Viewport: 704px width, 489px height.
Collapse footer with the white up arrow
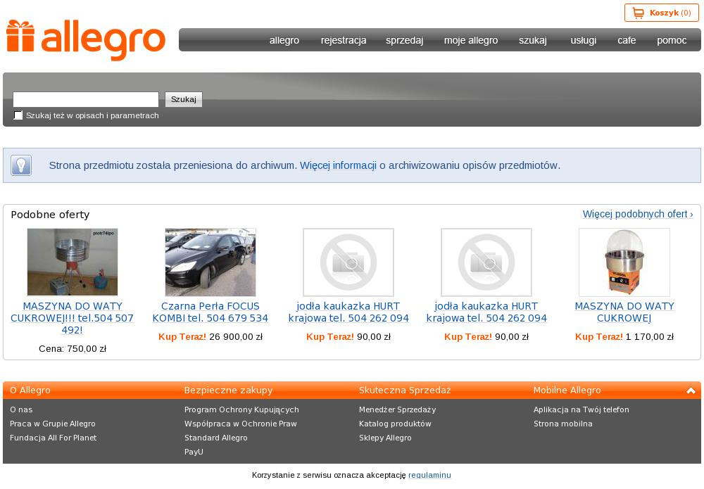(x=691, y=390)
